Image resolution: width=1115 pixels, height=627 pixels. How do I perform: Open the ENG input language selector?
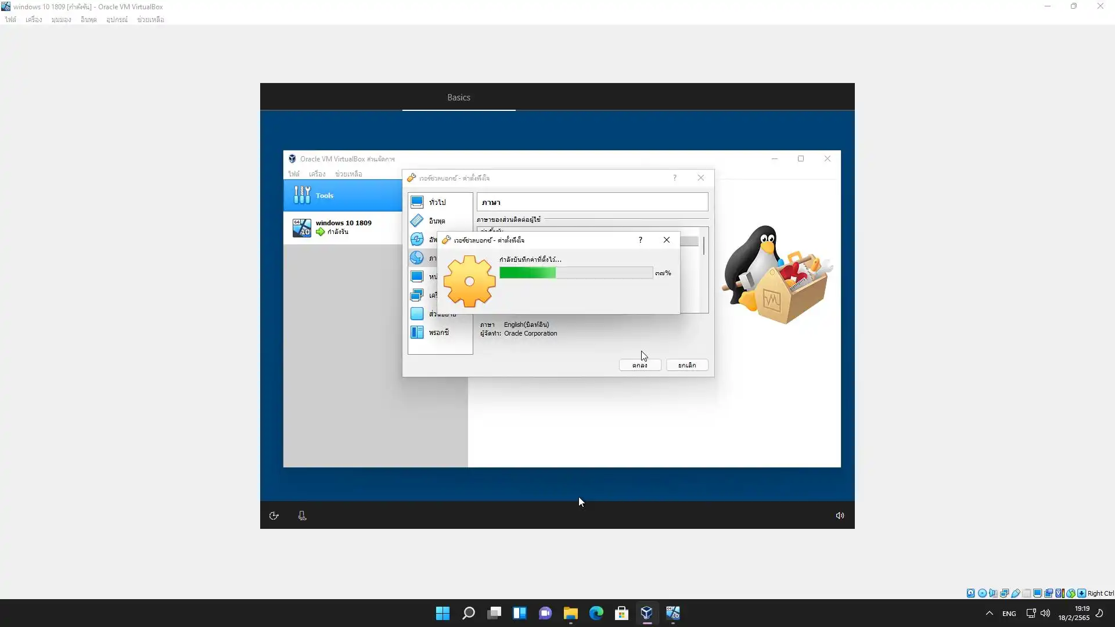pyautogui.click(x=1009, y=614)
